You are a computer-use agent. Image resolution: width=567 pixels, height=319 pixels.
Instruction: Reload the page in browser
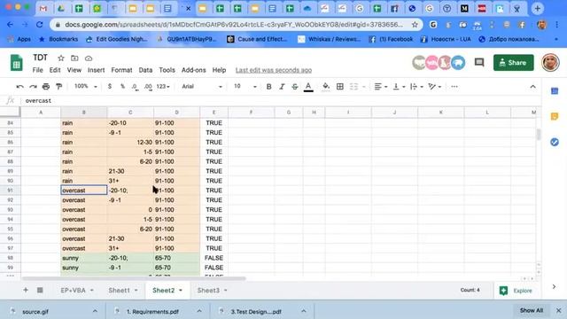click(39, 25)
